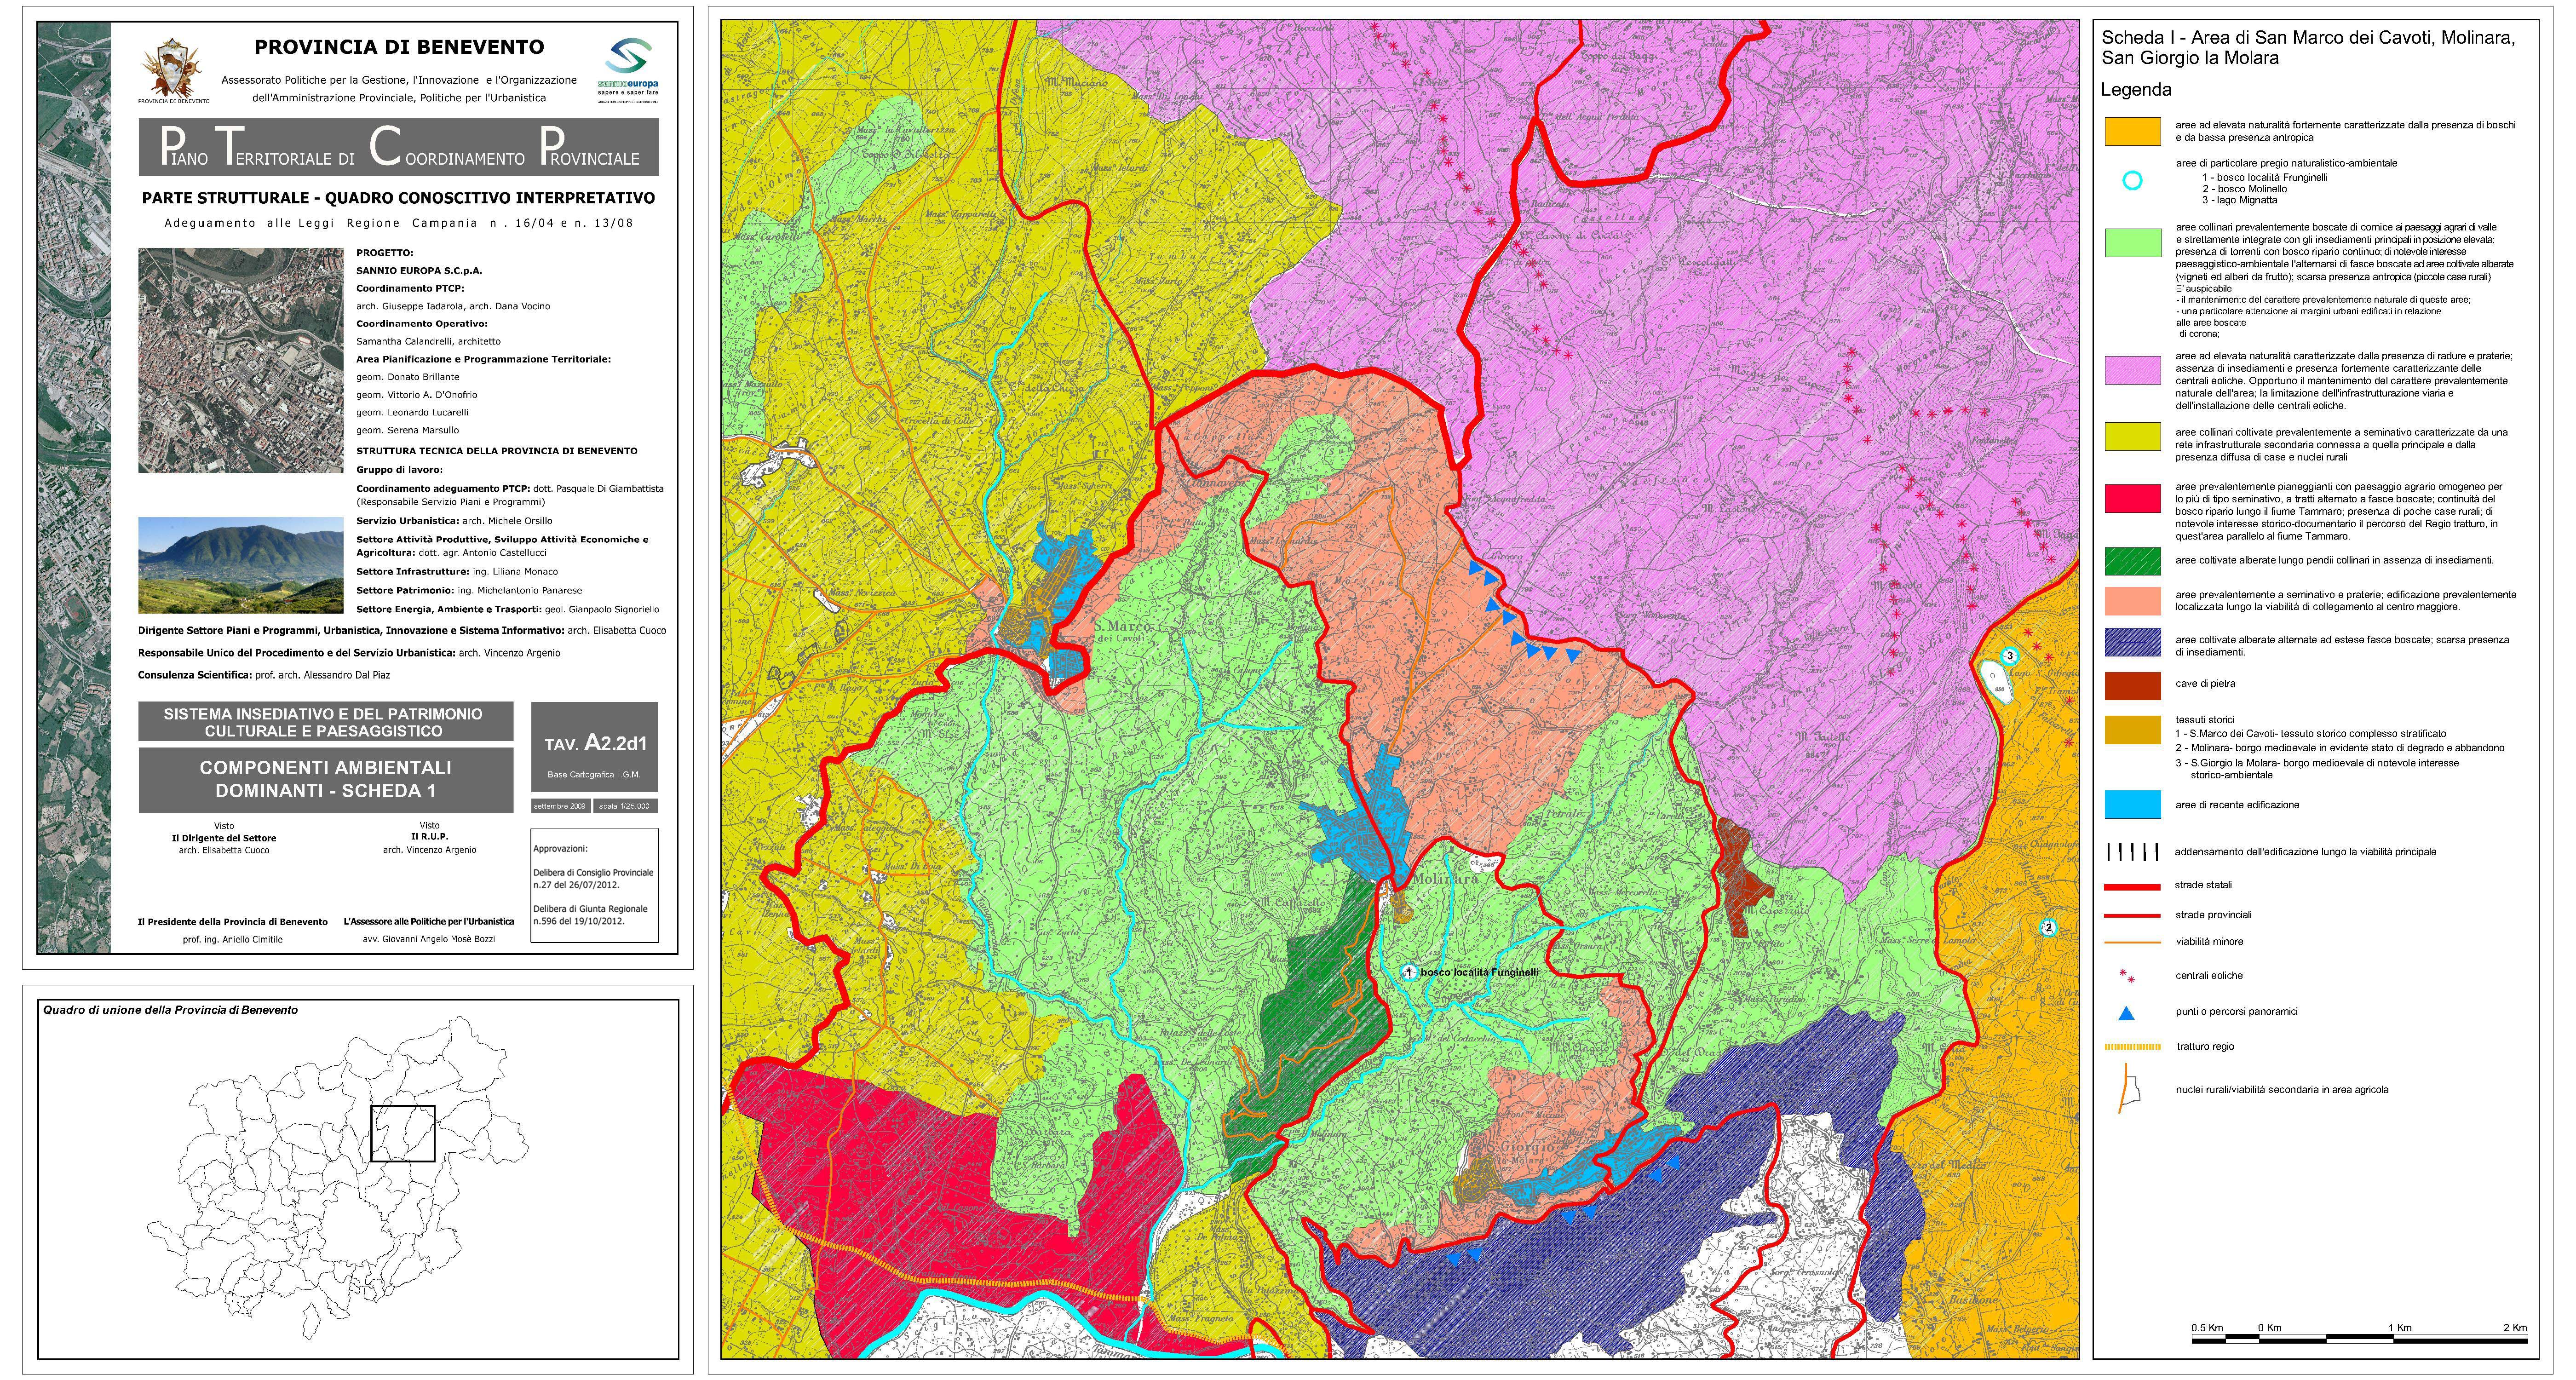Image resolution: width=2576 pixels, height=1380 pixels.
Task: Click the highlighted square in Quadro di unione map
Action: [403, 1133]
